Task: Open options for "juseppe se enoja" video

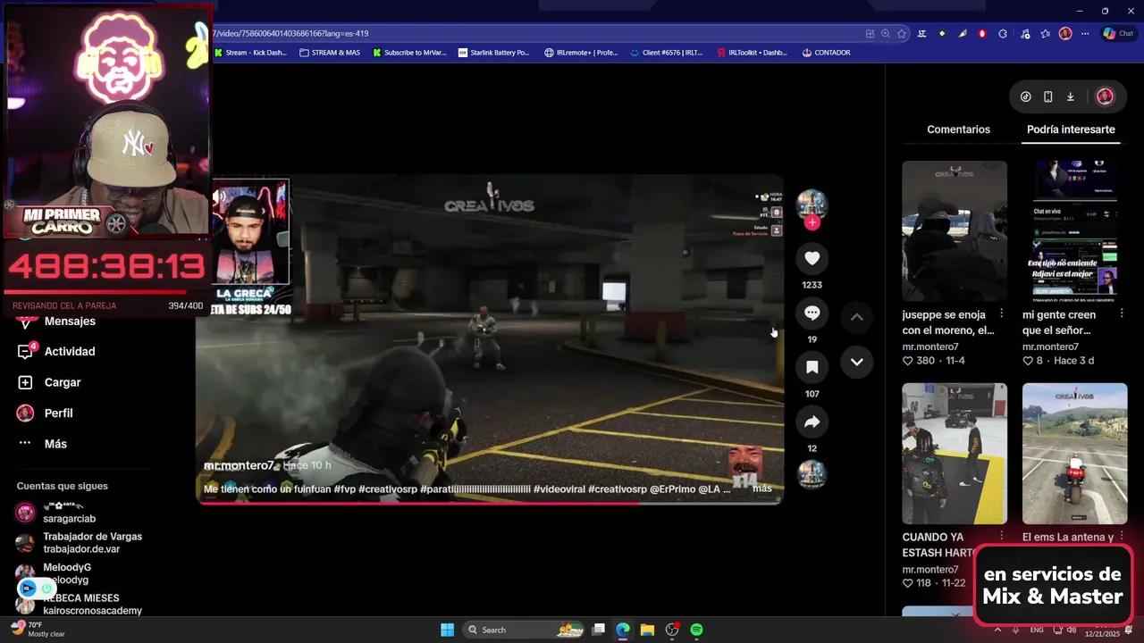Action: coord(1001,314)
